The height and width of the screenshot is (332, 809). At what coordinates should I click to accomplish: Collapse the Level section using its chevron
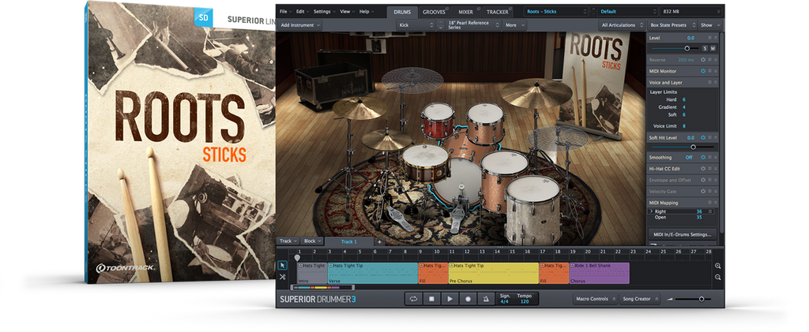(x=715, y=38)
